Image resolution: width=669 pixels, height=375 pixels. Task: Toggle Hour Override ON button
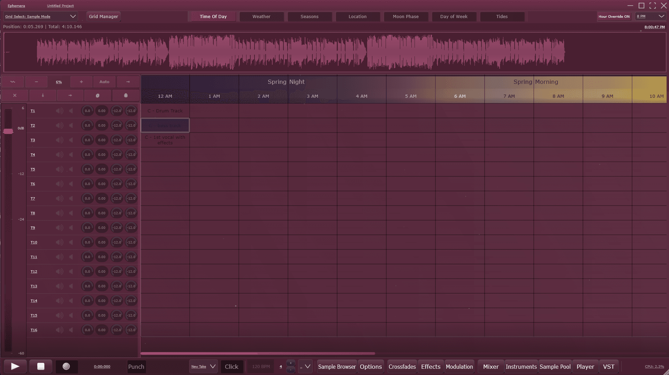point(614,16)
